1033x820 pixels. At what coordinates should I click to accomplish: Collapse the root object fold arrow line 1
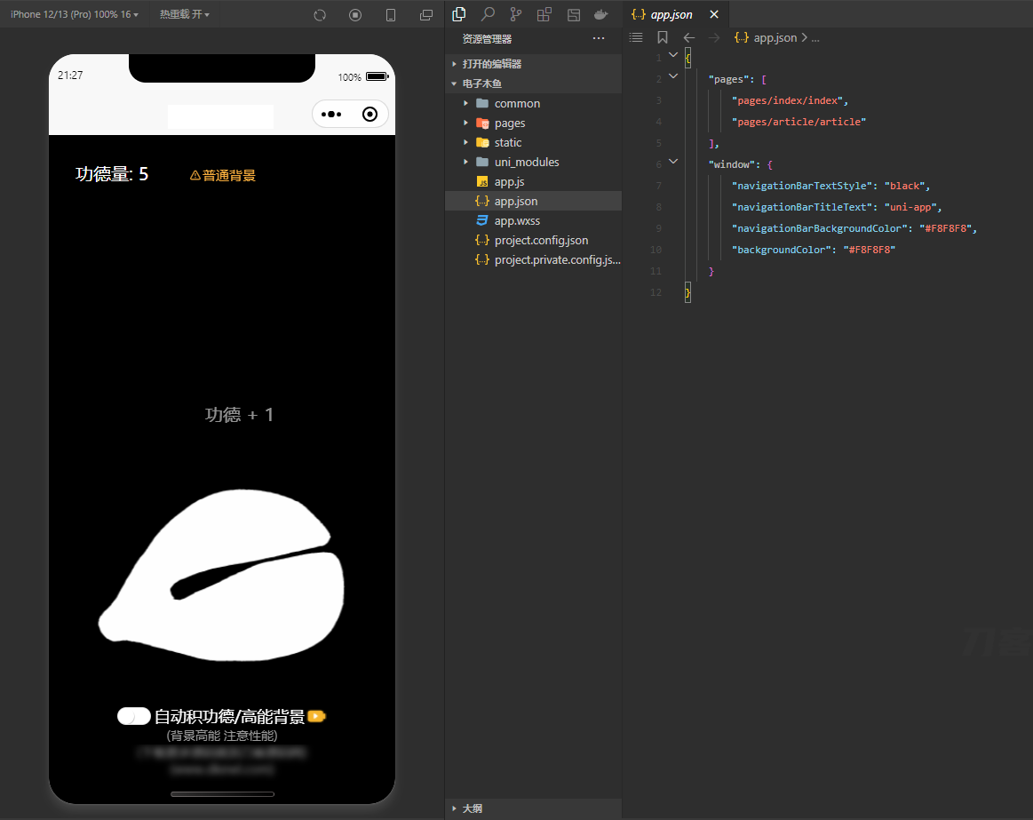(673, 55)
